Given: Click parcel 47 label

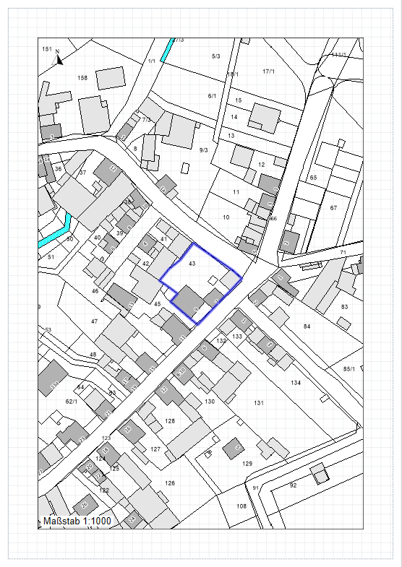Looking at the screenshot, I should click(x=95, y=321).
